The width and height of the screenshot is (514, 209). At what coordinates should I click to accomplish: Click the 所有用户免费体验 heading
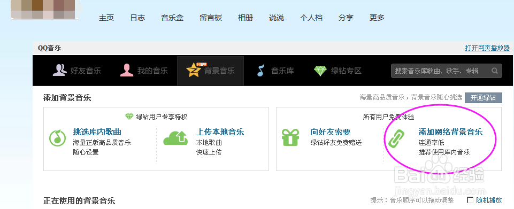pos(388,117)
